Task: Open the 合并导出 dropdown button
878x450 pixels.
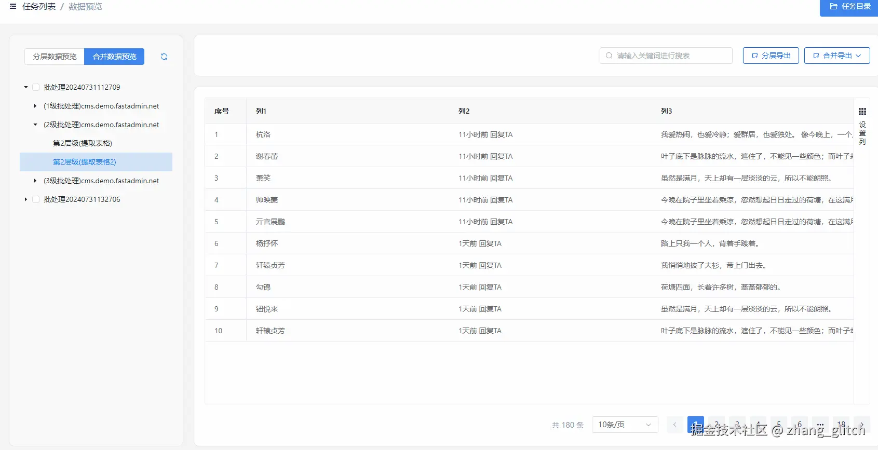Action: point(837,56)
